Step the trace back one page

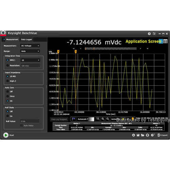click(x=81, y=49)
